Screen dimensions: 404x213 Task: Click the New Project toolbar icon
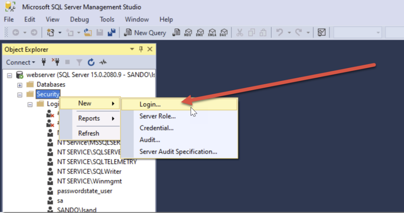[50, 32]
